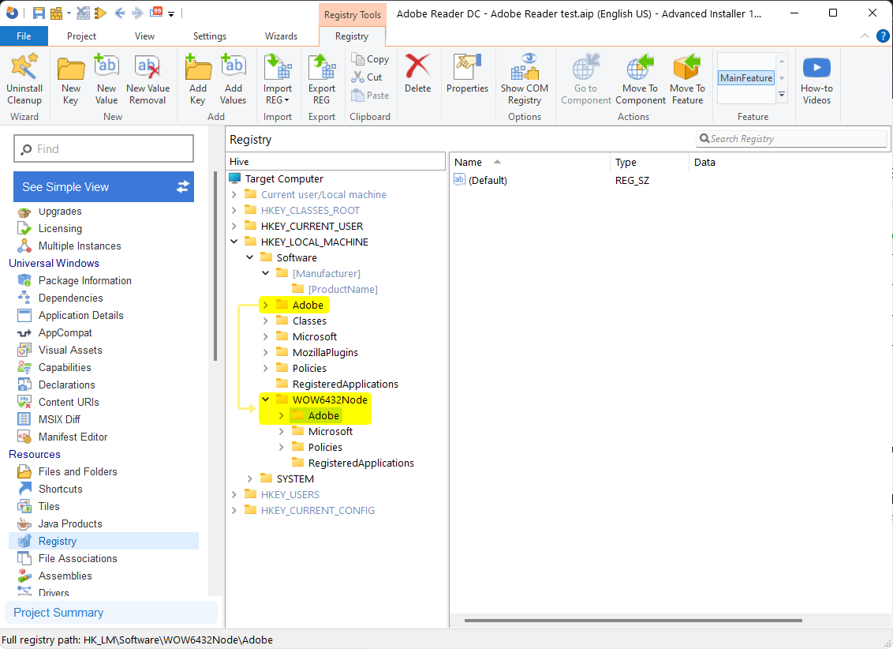Save the project from quick access toolbar
Viewport: 893px width, 649px height.
pos(39,13)
